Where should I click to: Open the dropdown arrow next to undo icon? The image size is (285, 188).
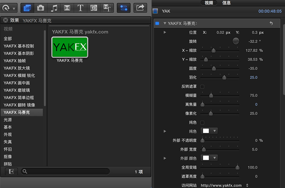pos(14,9)
